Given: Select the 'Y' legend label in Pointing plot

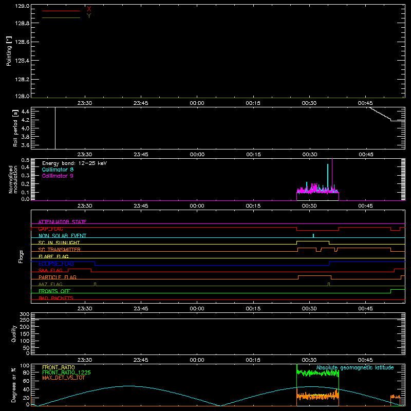Looking at the screenshot, I should point(89,16).
